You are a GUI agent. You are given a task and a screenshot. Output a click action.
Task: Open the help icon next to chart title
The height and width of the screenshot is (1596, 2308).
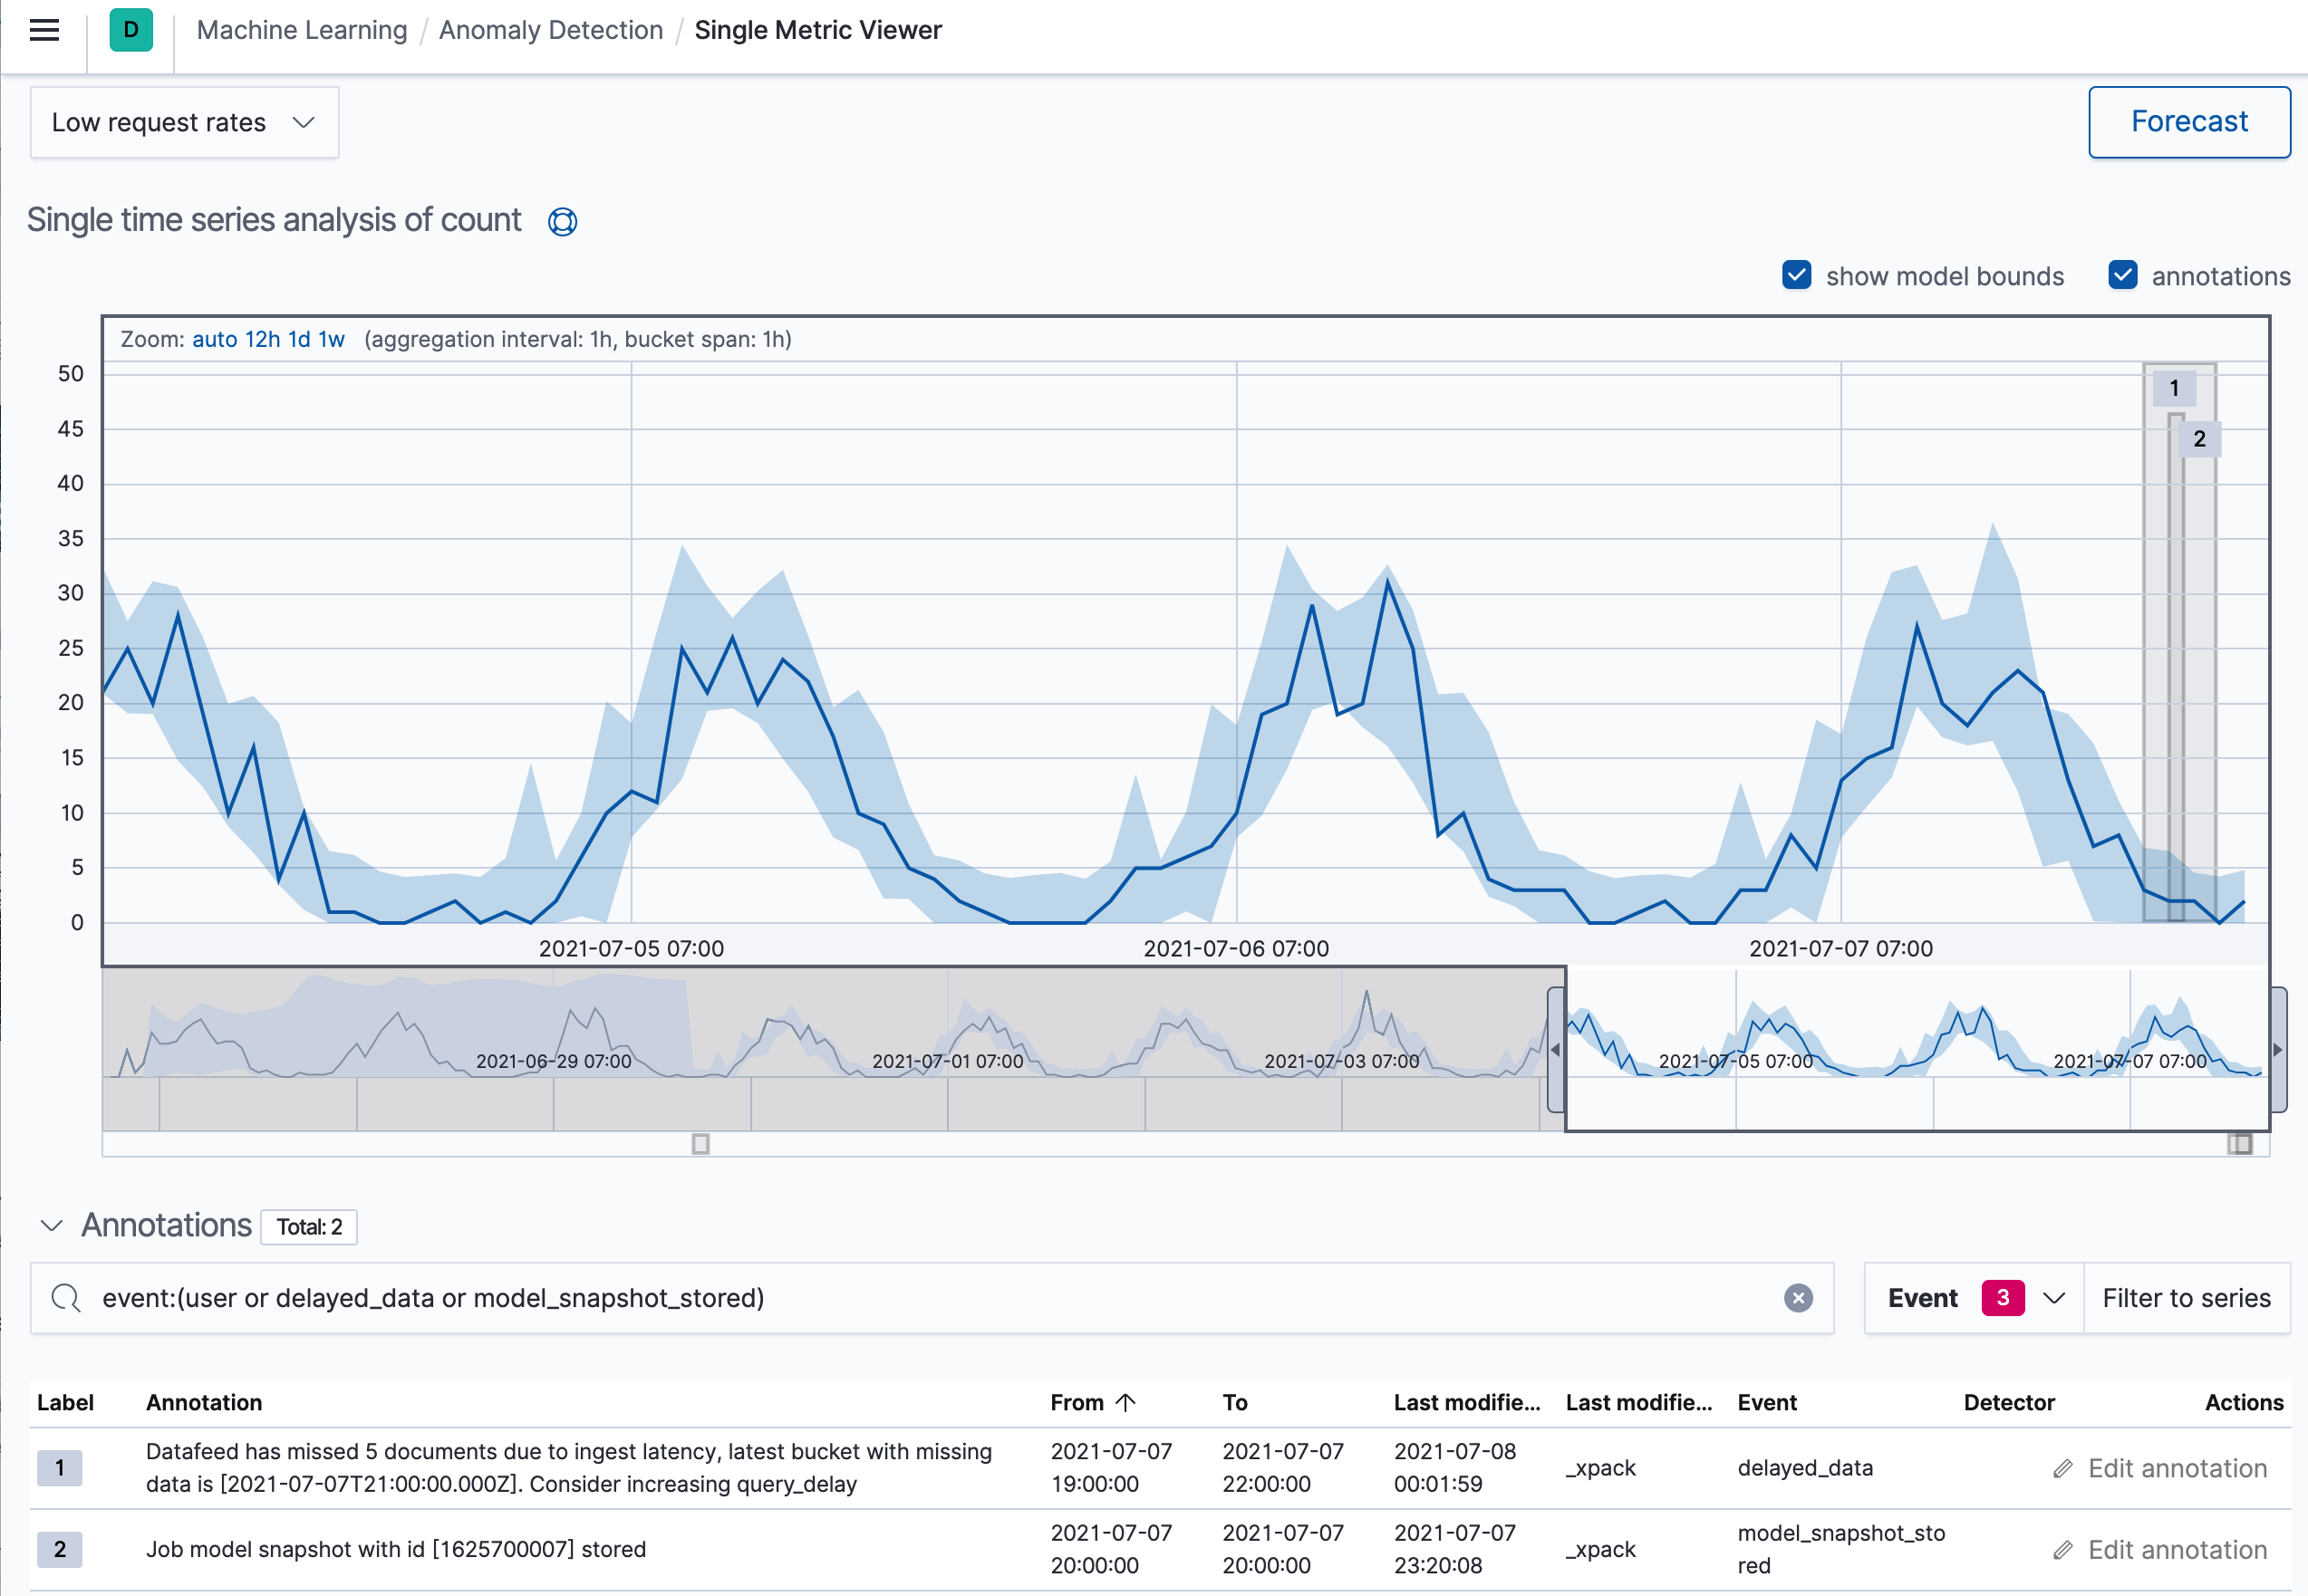click(x=562, y=221)
